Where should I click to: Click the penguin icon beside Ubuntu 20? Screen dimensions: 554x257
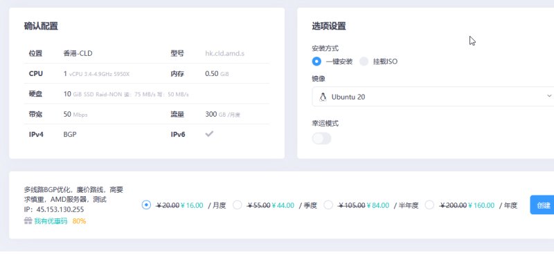tap(323, 97)
